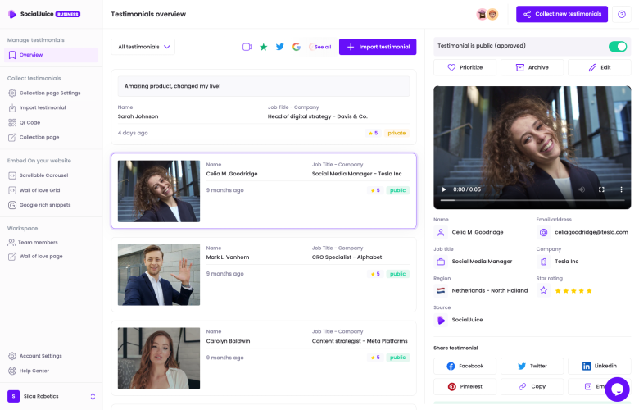Click the SocialJuice source icon

tap(441, 321)
